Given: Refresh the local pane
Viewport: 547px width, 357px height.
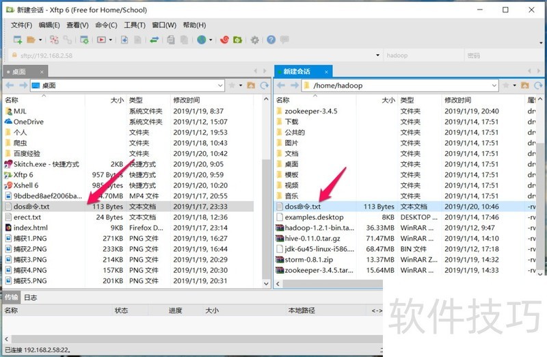Looking at the screenshot, I should pyautogui.click(x=264, y=85).
